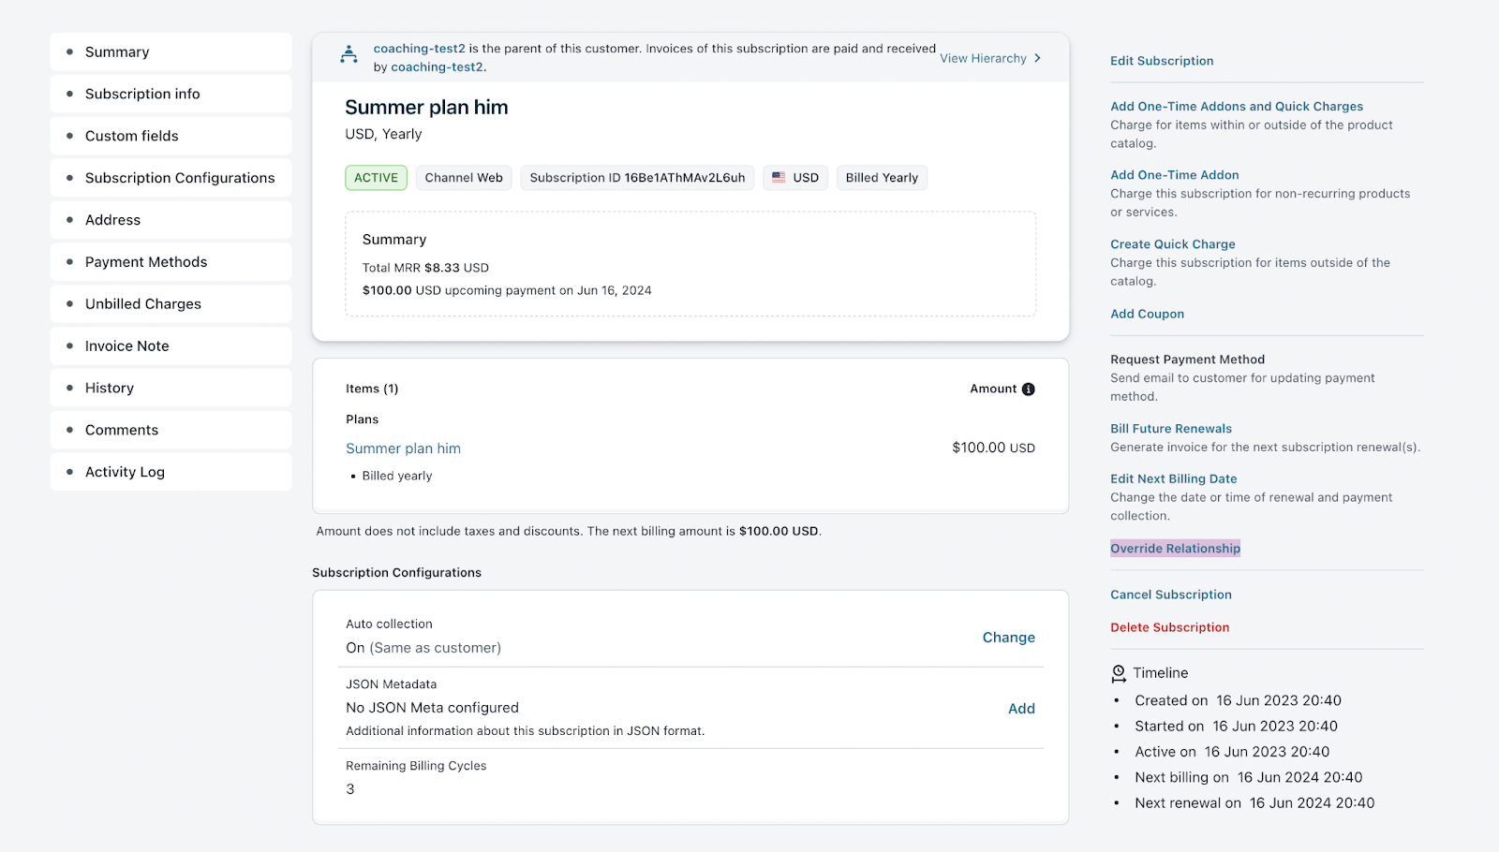The width and height of the screenshot is (1499, 852).
Task: Change the Auto collection setting
Action: [x=1008, y=638]
